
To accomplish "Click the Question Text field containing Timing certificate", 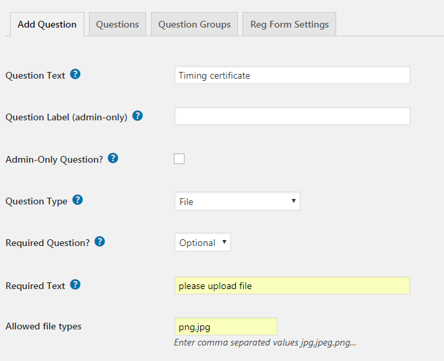I will (292, 75).
